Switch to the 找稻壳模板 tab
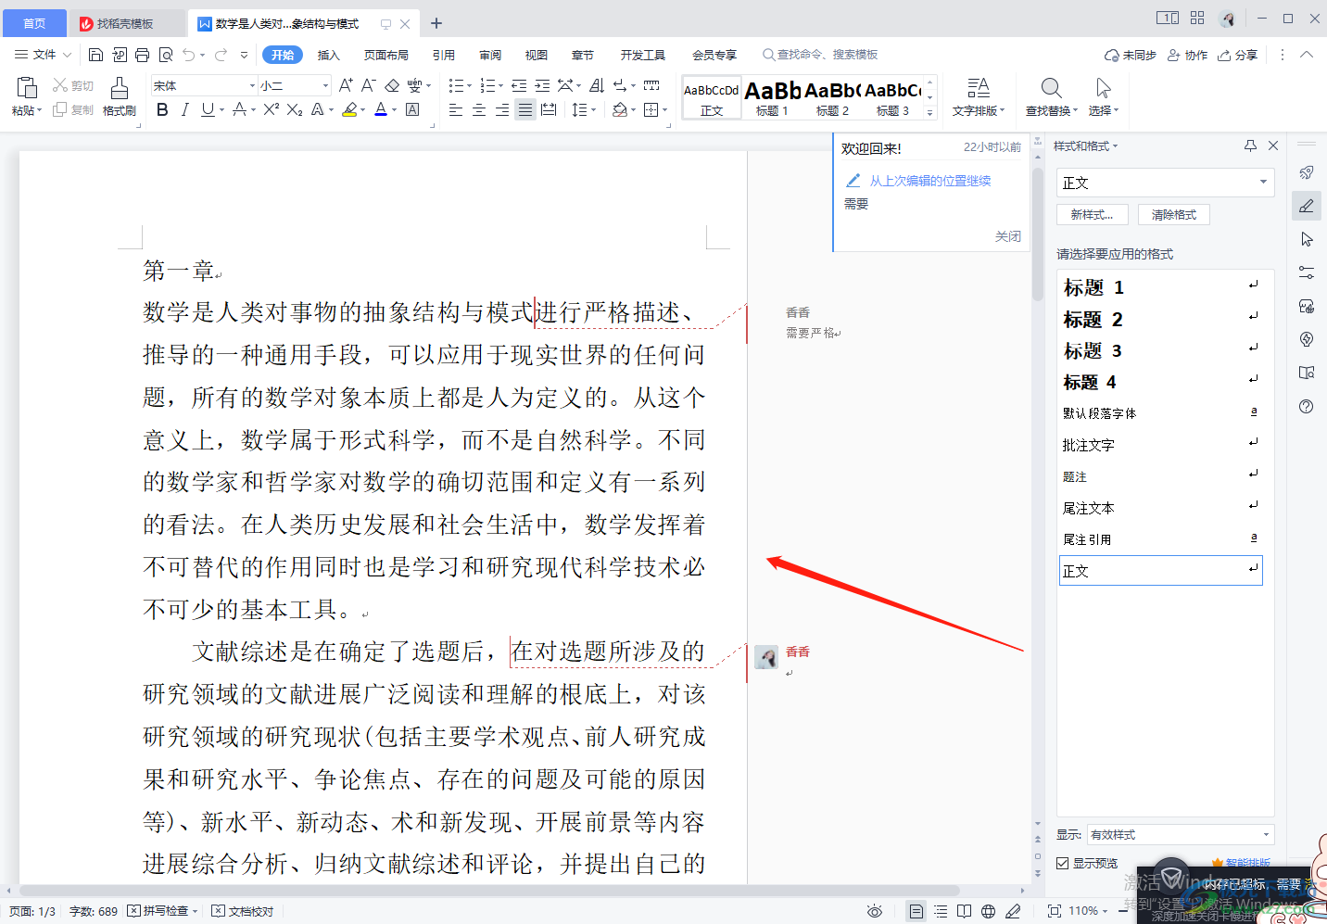 pos(125,23)
